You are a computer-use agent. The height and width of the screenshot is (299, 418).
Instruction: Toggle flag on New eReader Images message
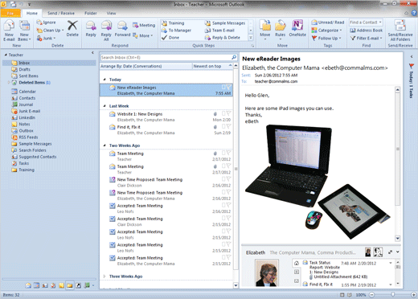[228, 87]
